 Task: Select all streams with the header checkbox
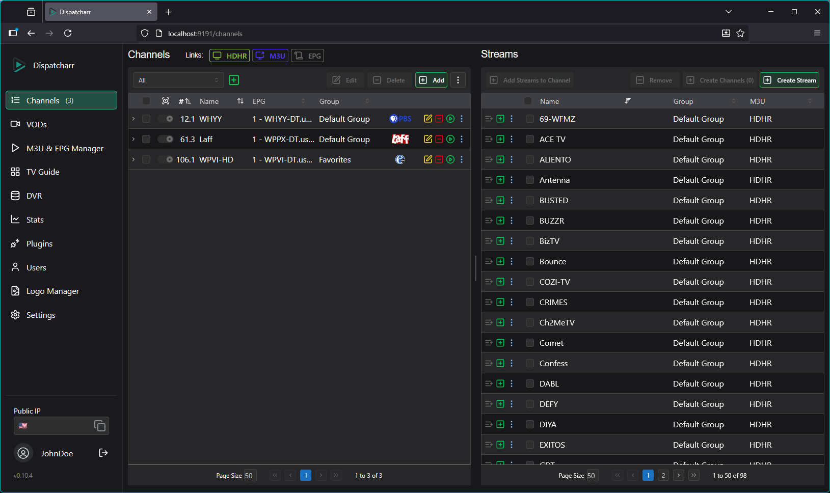(528, 101)
